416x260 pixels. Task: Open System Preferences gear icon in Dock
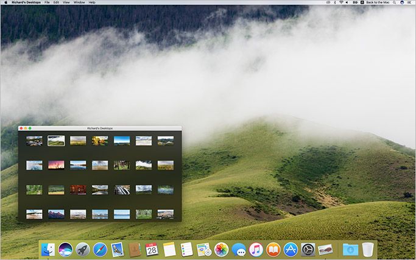tap(308, 250)
